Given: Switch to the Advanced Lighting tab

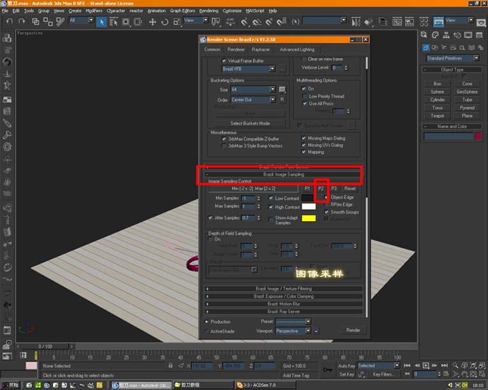Looking at the screenshot, I should tap(297, 50).
